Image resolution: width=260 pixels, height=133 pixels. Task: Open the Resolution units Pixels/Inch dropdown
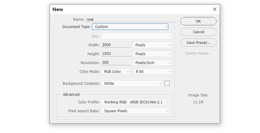pyautogui.click(x=153, y=63)
